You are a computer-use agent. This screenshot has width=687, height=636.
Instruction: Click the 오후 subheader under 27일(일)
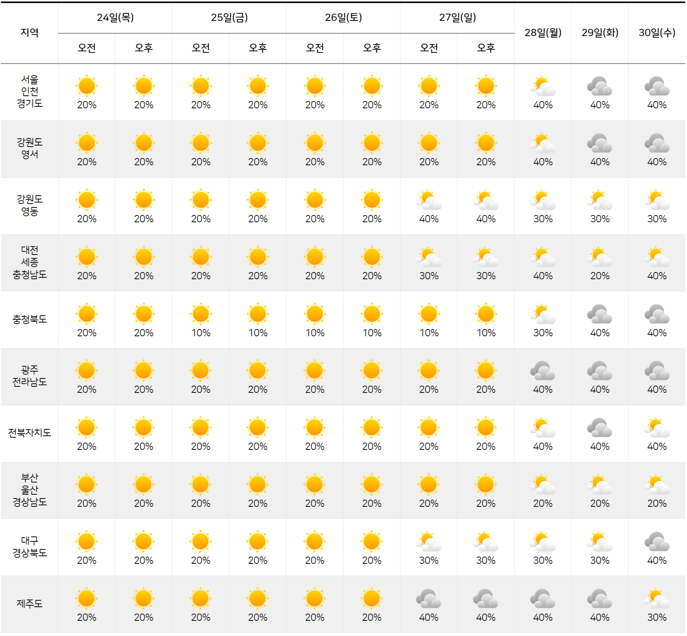pos(486,48)
